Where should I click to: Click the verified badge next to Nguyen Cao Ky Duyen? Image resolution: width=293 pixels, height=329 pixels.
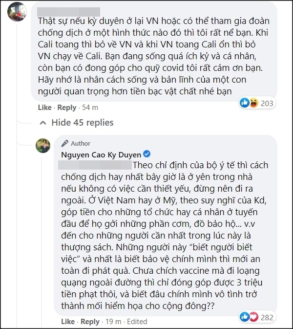[145, 154]
